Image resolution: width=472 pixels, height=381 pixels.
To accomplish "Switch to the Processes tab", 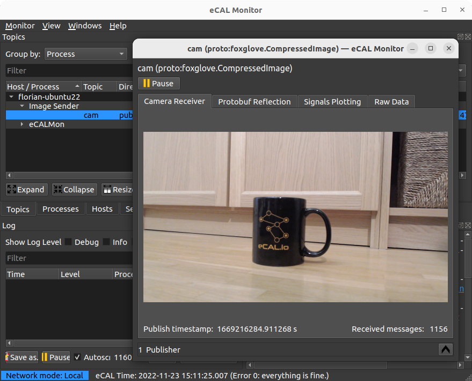I will 61,209.
